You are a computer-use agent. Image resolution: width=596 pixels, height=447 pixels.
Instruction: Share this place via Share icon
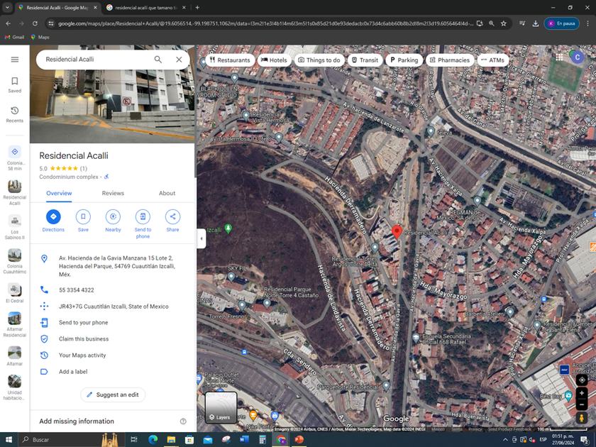172,216
